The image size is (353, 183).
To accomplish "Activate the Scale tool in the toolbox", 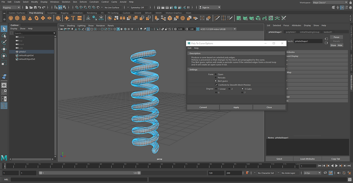I will coord(4,62).
